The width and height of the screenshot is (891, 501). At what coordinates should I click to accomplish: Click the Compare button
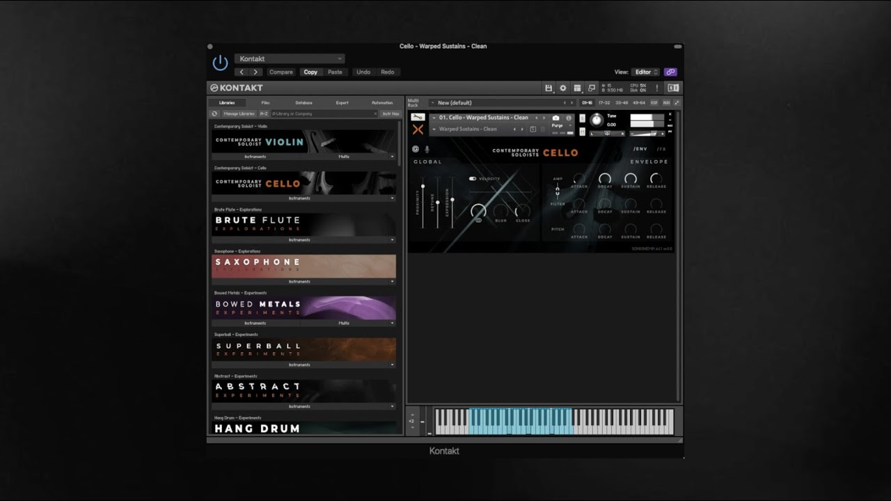pyautogui.click(x=281, y=72)
